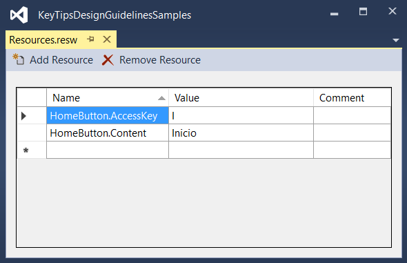Click the empty Value cell in new row

241,150
